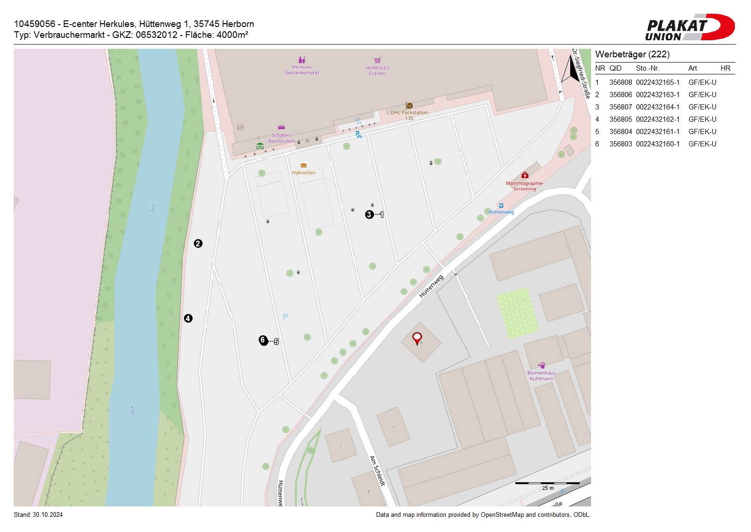
Task: Select black map marker number 2
Action: pos(198,243)
